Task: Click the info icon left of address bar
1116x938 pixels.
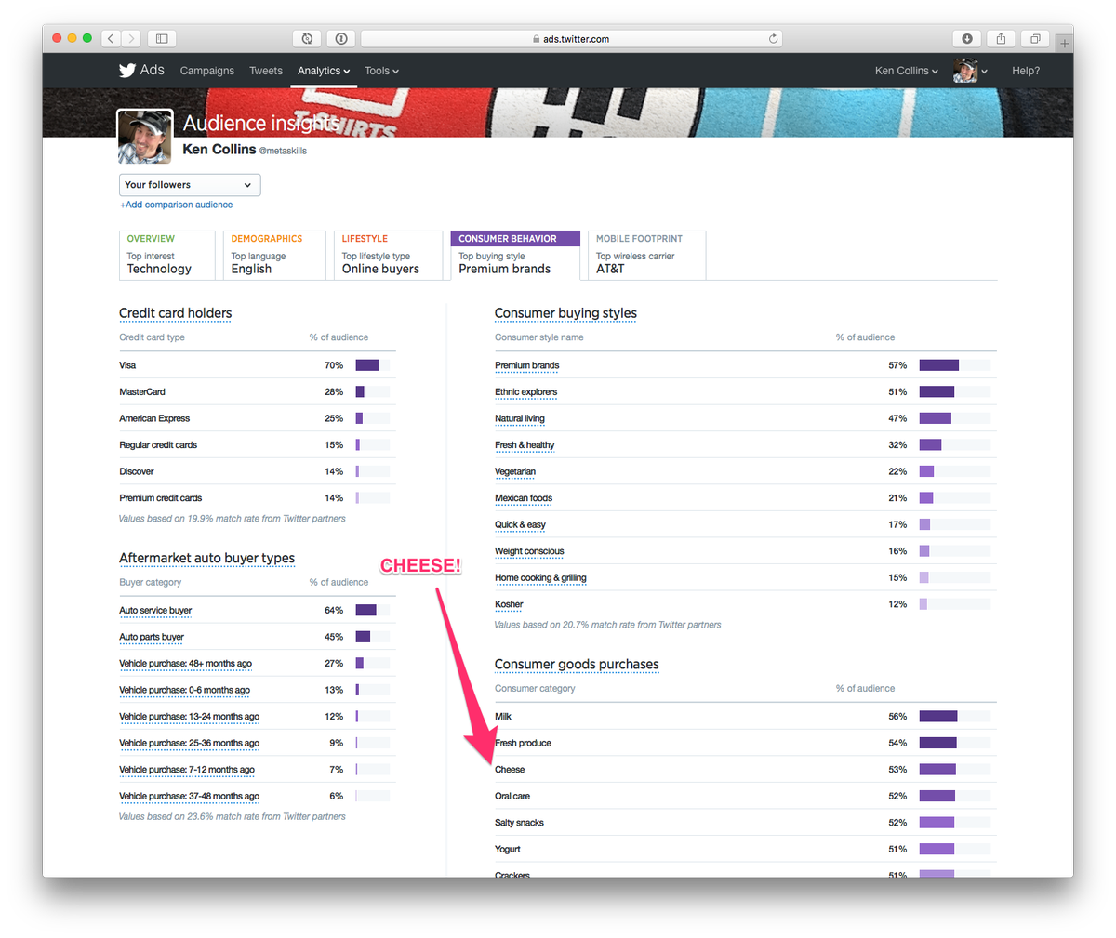Action: tap(341, 38)
